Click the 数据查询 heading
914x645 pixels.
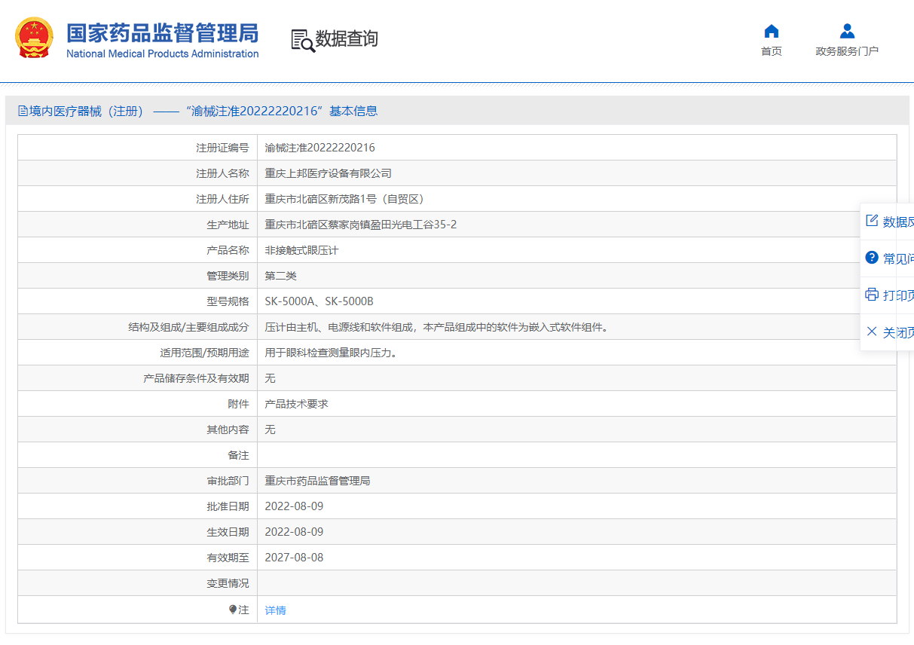tap(347, 38)
